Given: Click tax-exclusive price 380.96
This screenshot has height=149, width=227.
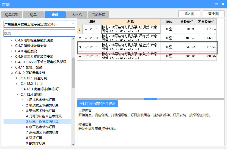Looking at the screenshot, I should (206, 56).
